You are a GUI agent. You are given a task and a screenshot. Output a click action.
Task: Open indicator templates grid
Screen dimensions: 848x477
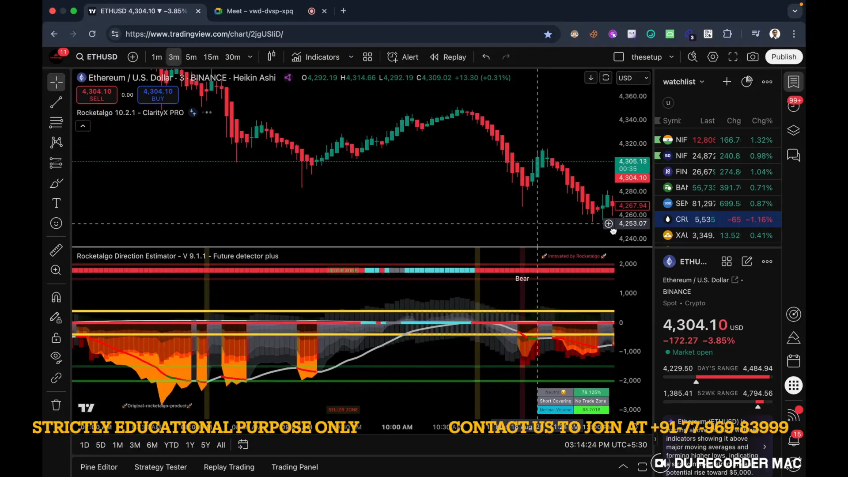pos(367,57)
